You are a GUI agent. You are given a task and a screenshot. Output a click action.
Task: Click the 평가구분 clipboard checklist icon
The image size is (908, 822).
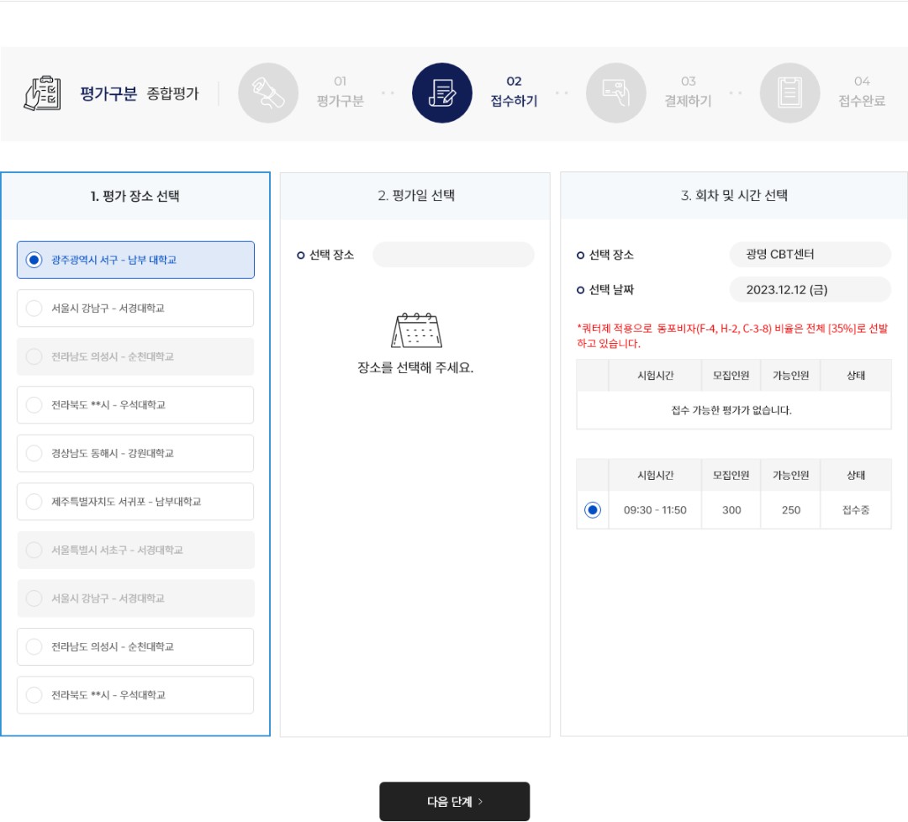42,93
